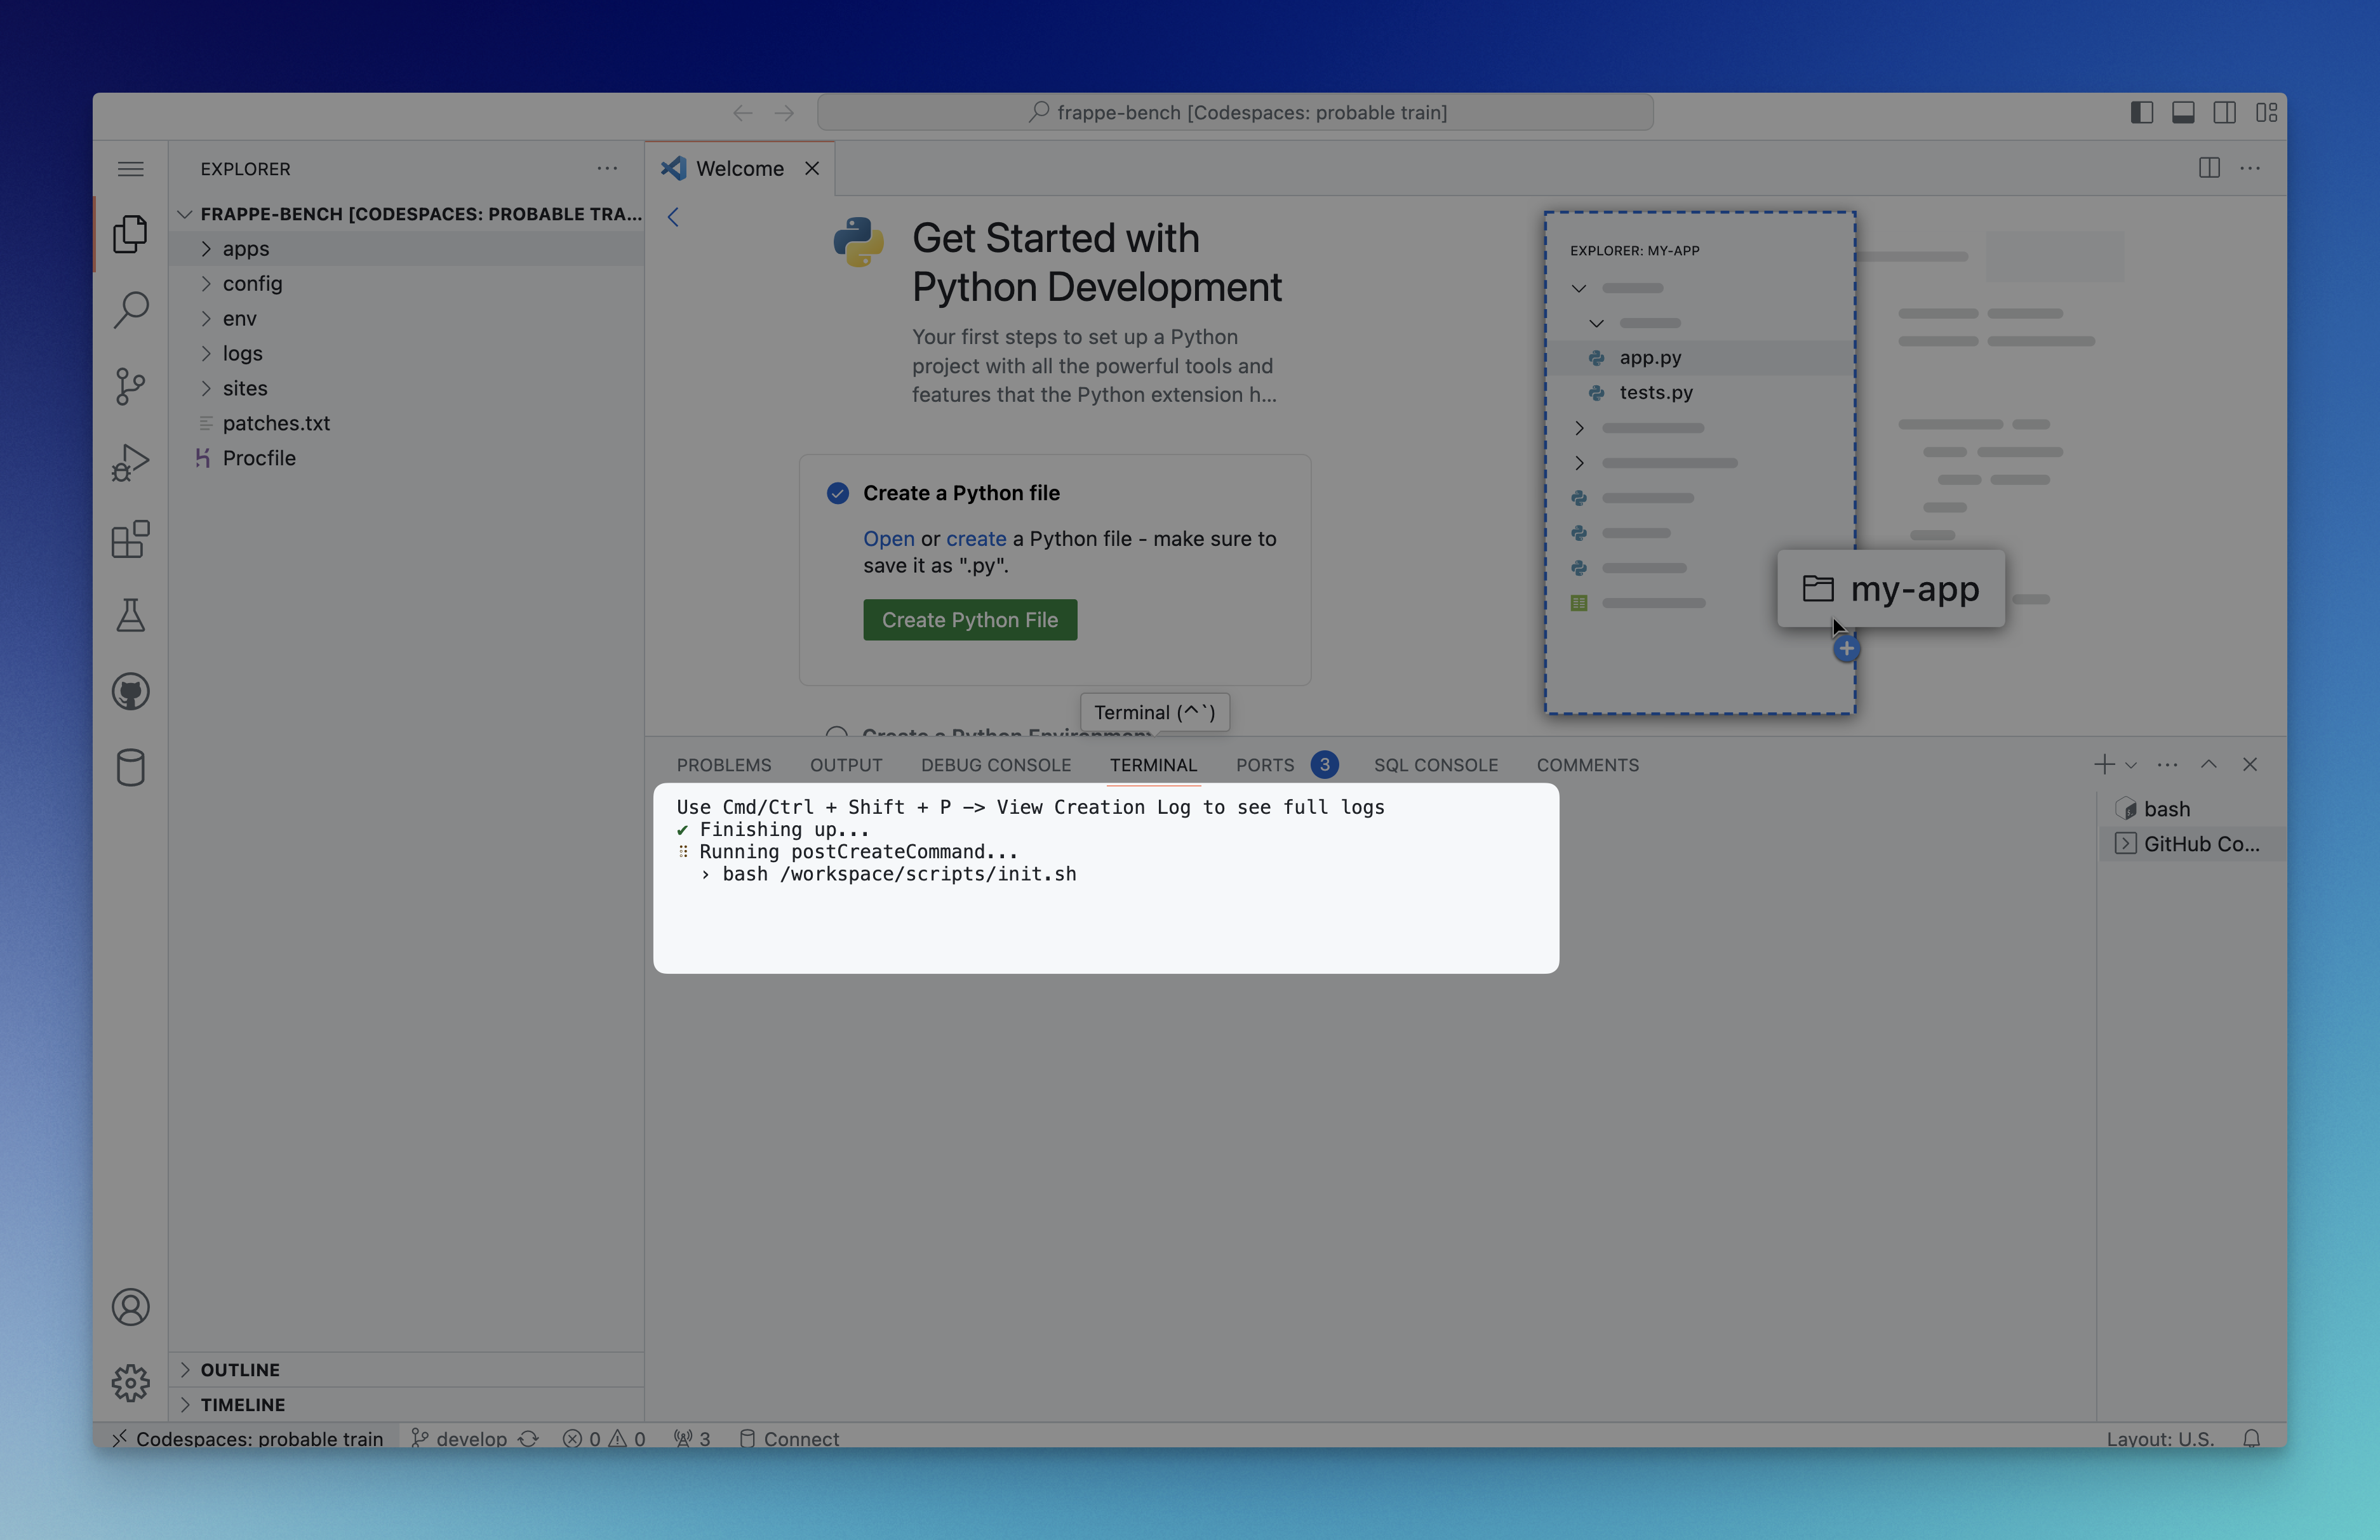The image size is (2380, 1540).
Task: Close the Welcome tab
Action: (812, 168)
